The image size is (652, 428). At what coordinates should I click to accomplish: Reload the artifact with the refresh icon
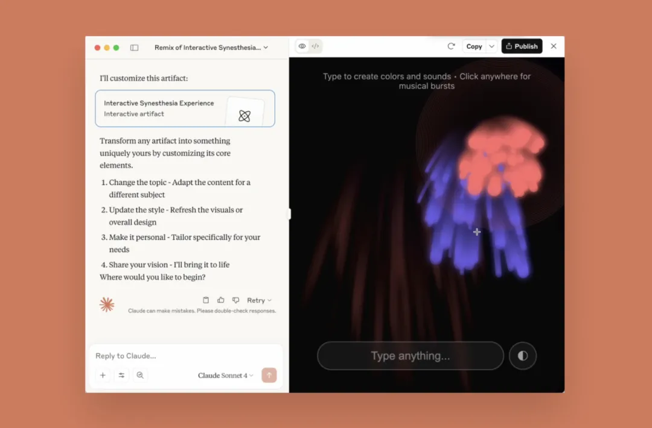451,46
